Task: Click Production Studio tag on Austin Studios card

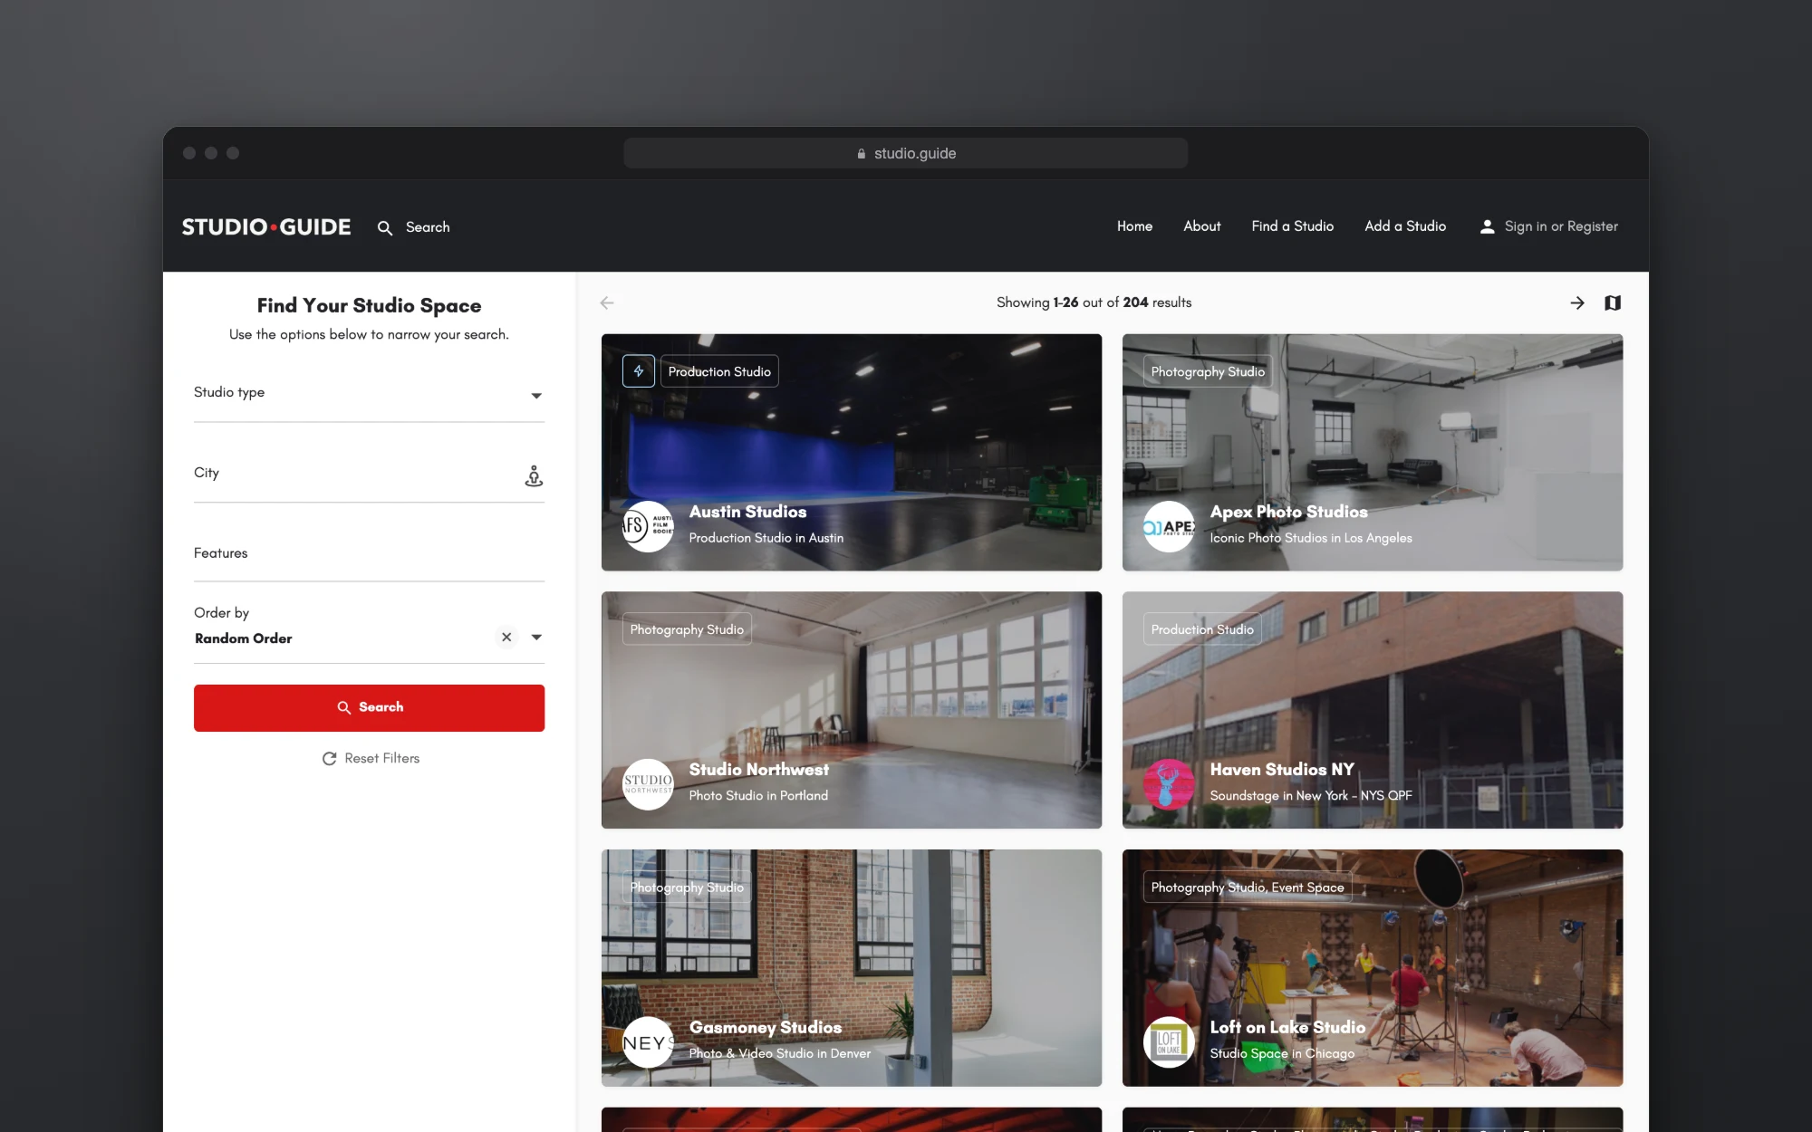Action: point(719,371)
